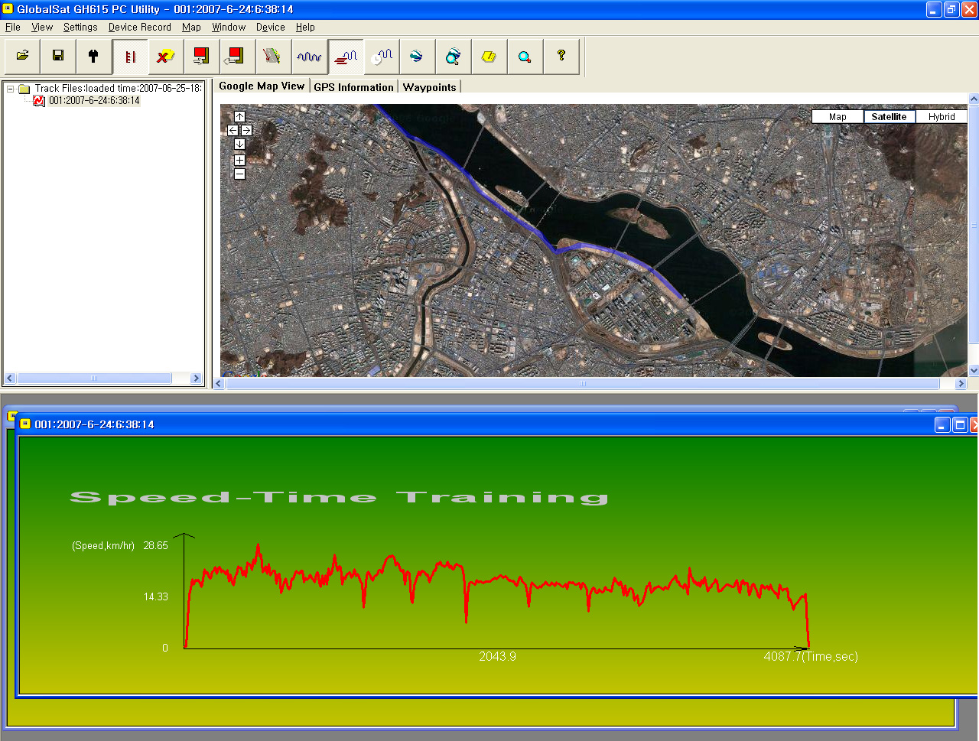
Task: Click the red X delete toolbar icon
Action: click(165, 56)
